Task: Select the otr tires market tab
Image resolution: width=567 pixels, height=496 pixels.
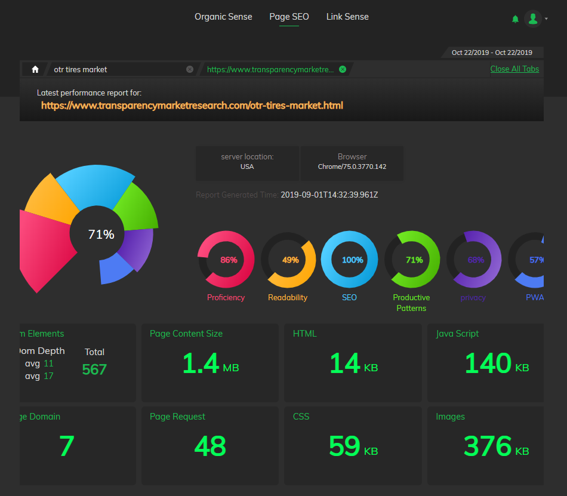Action: (x=81, y=69)
